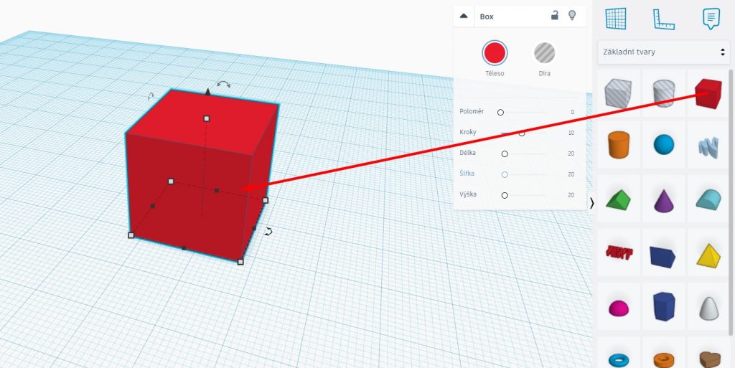Click the striped Box hole shape
Screen dimensions: 735x368
click(x=618, y=93)
